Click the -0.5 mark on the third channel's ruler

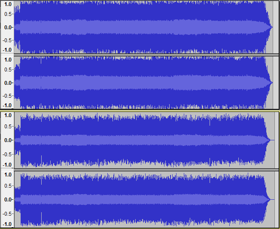tap(8, 153)
